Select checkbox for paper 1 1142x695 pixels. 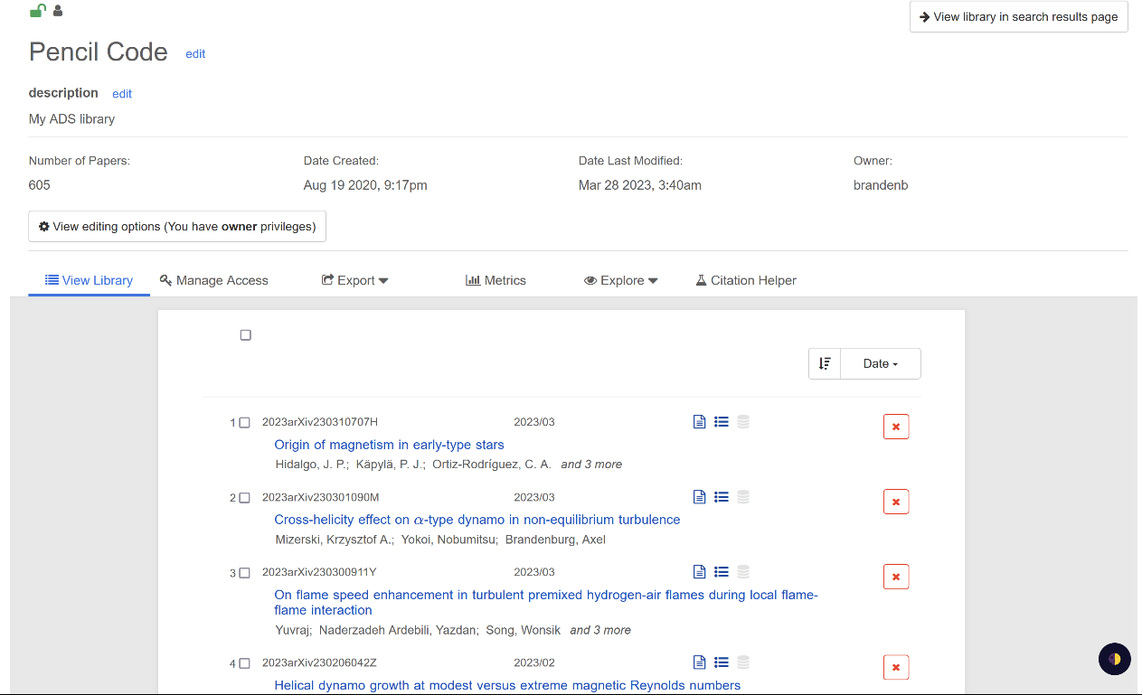tap(244, 423)
